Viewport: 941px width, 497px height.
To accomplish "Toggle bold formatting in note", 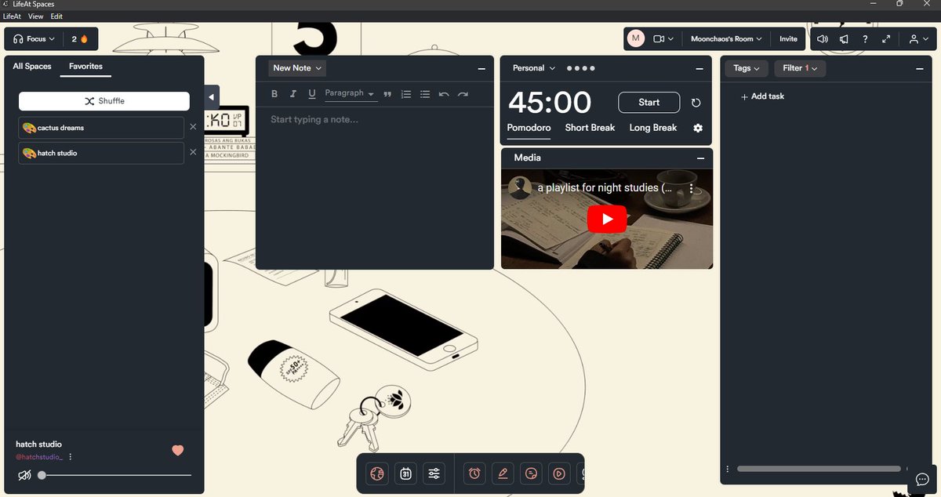I will click(x=274, y=94).
